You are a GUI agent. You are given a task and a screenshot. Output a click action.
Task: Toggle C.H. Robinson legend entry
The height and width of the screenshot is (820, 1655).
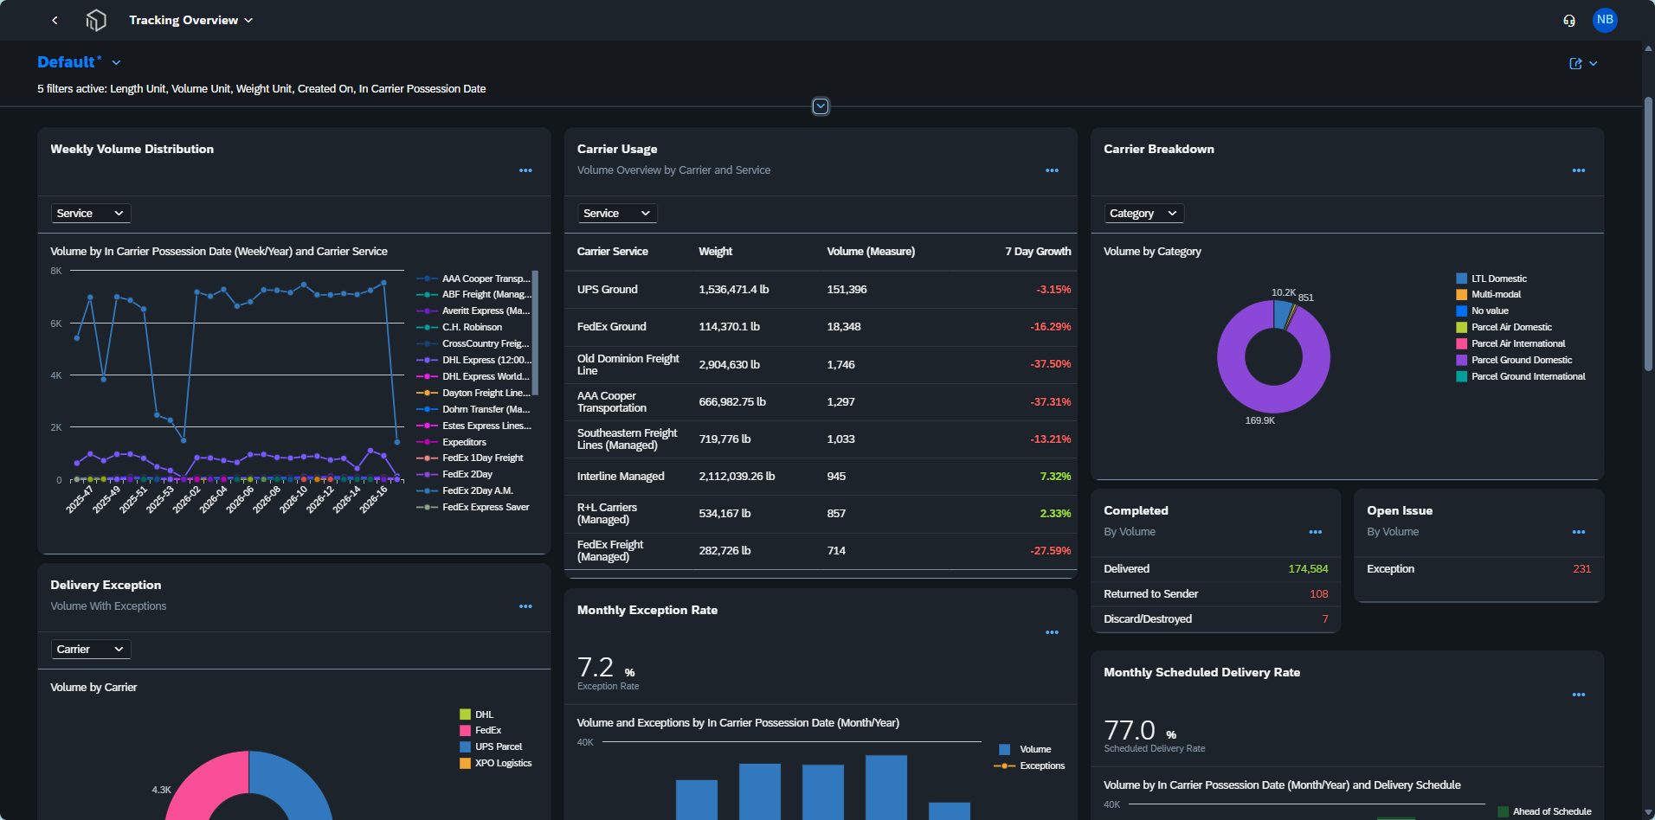[x=460, y=327]
